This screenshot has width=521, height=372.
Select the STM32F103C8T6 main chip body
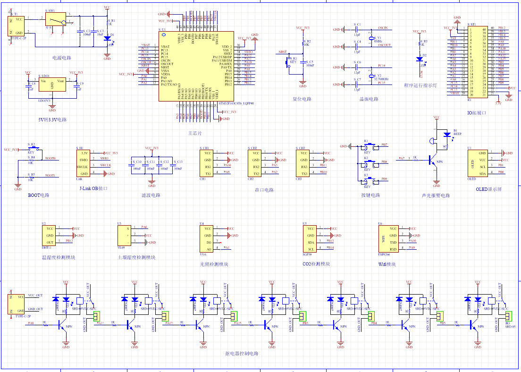coord(196,66)
